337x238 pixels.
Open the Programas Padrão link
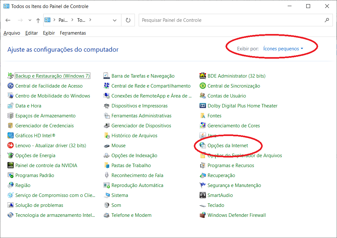(x=35, y=175)
